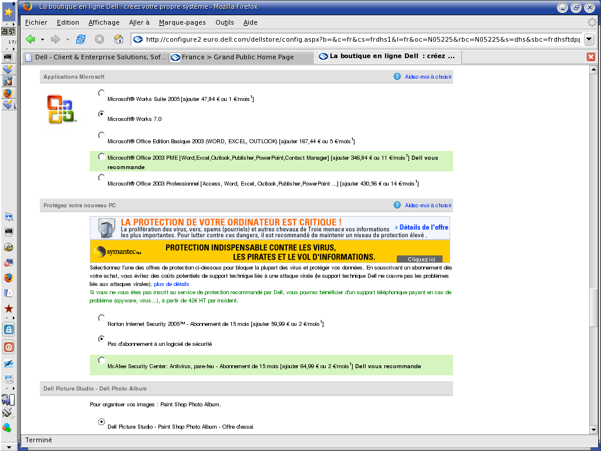Image resolution: width=601 pixels, height=451 pixels.
Task: Open the Aller à menu
Action: coord(139,23)
